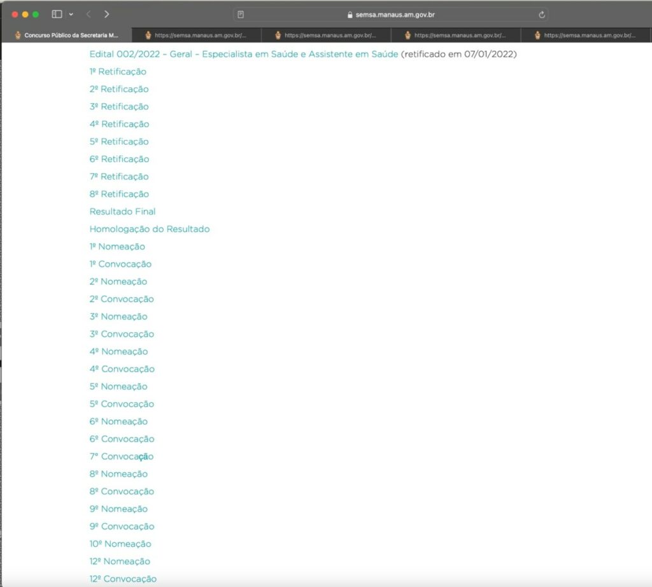The image size is (652, 587).
Task: Open the 1ª Convocação link
Action: click(120, 264)
